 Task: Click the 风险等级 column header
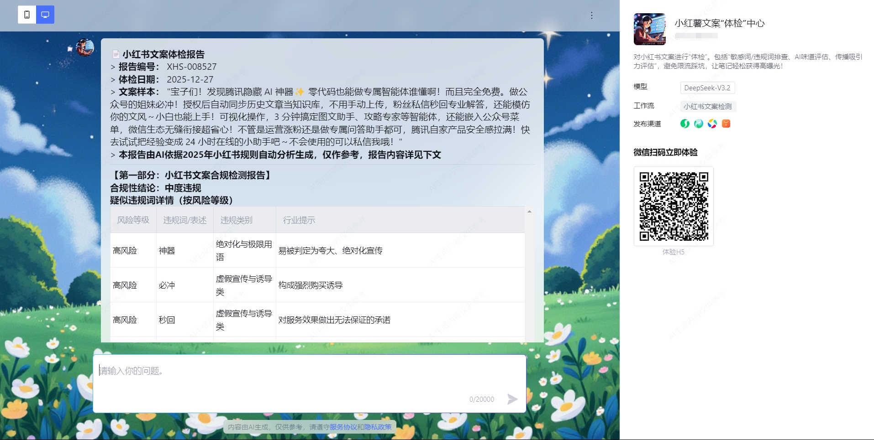(x=133, y=220)
